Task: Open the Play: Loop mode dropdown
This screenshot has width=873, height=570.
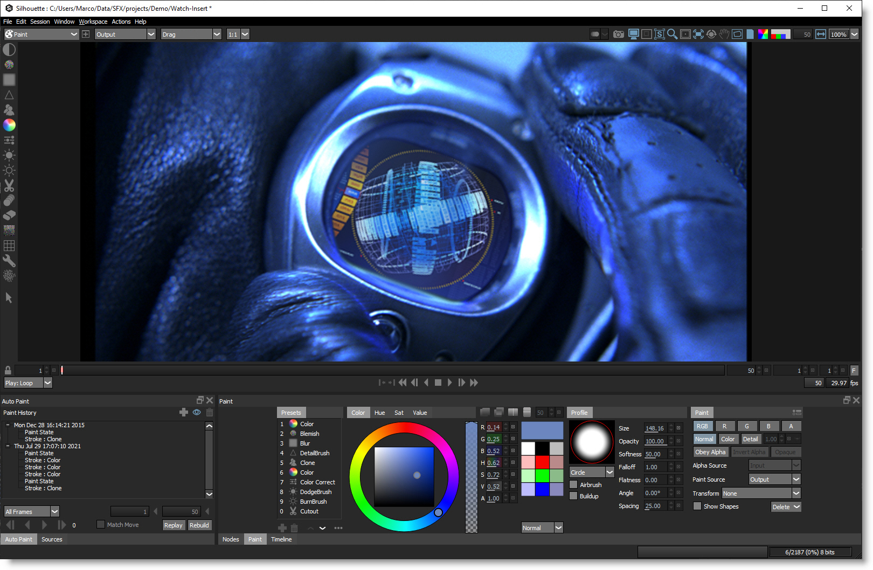Action: 47,383
